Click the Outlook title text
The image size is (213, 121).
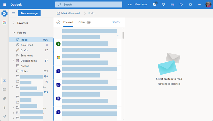pyautogui.click(x=16, y=5)
